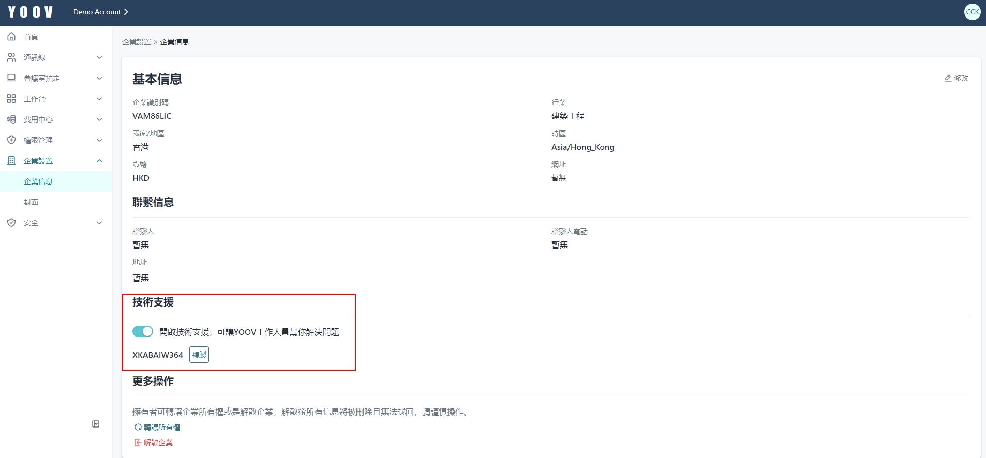Expand the 費用中心 menu chevron
The height and width of the screenshot is (458, 986).
pyautogui.click(x=99, y=119)
